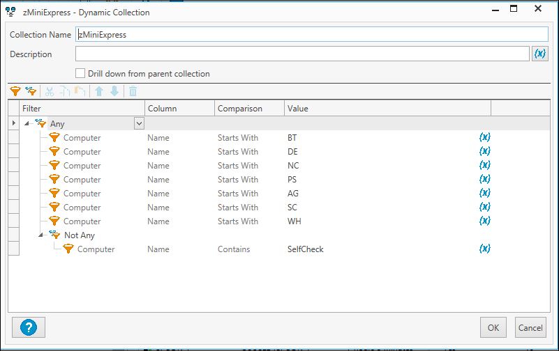Open the help question mark button

coord(29,327)
